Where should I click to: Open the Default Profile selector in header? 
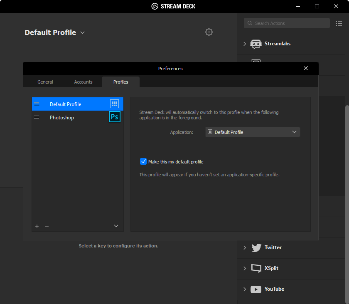click(x=54, y=32)
